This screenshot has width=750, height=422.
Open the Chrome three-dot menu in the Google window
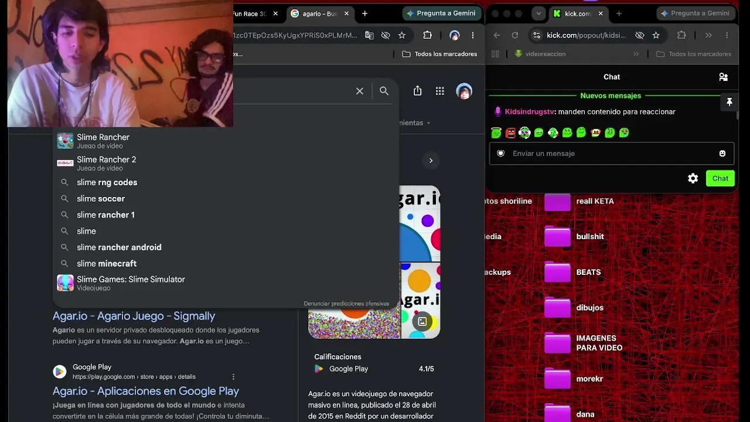point(473,35)
